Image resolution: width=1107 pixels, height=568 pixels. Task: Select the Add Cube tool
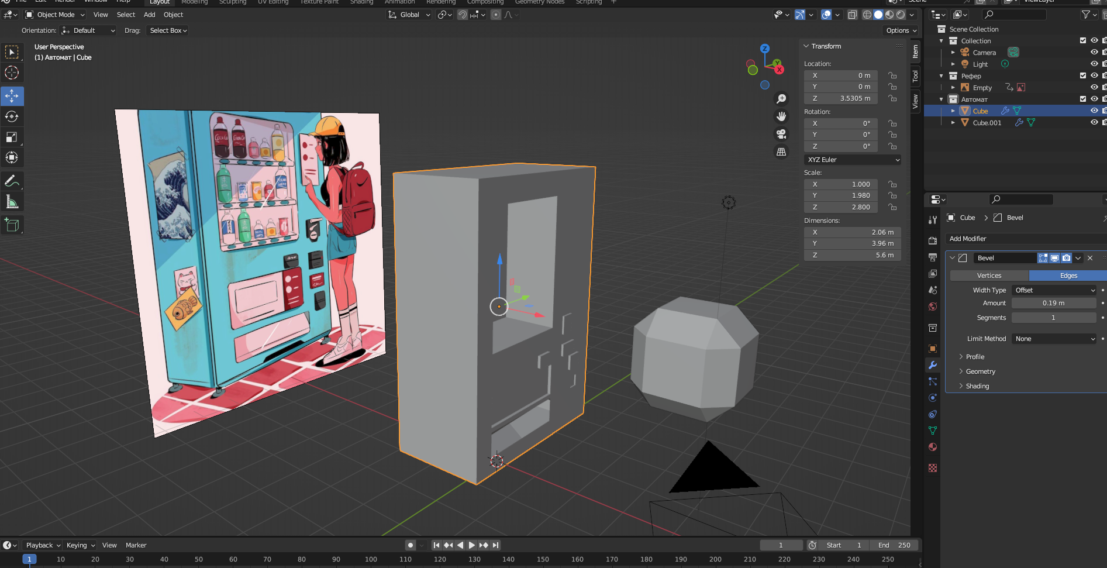coord(12,225)
